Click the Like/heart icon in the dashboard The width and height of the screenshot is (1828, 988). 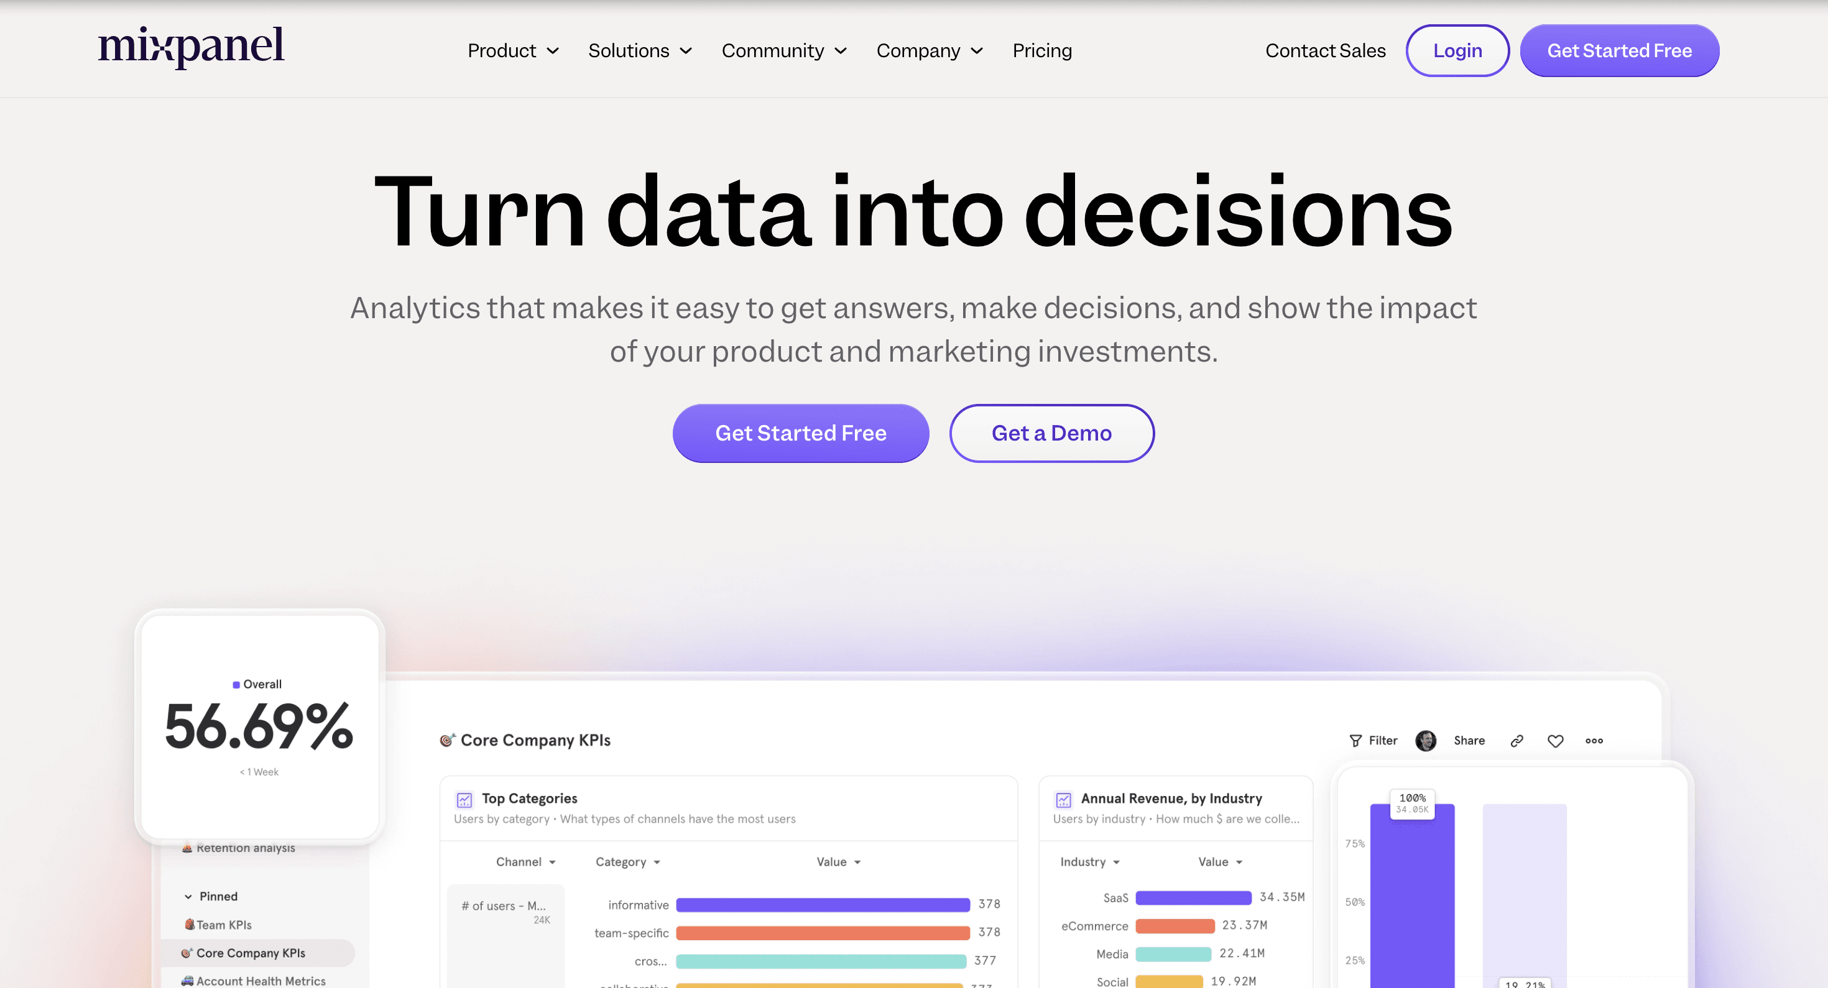pos(1556,740)
